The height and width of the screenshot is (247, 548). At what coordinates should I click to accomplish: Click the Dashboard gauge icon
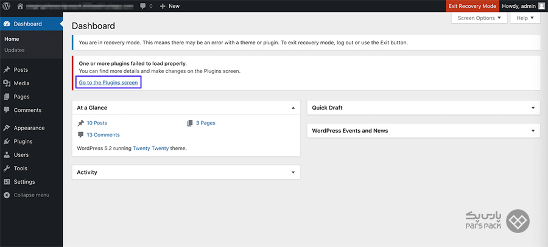[6, 24]
